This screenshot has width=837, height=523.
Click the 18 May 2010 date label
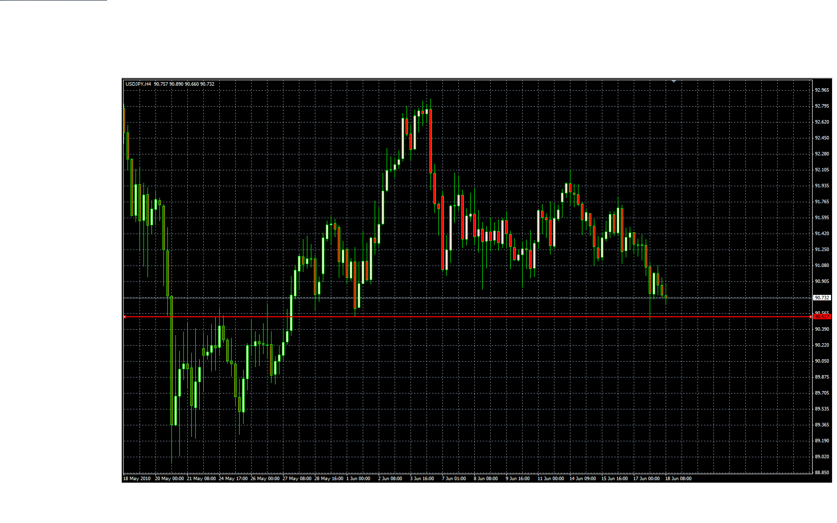coord(137,479)
